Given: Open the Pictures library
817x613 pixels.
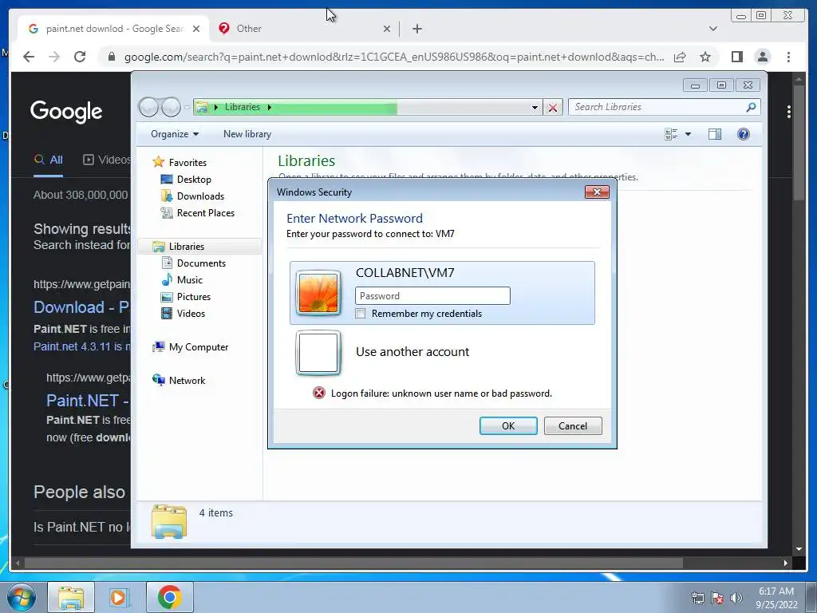Looking at the screenshot, I should pyautogui.click(x=193, y=297).
